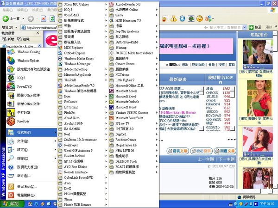This screenshot has height=208, width=278.
Task: Click the Windows Start button
Action: click(12, 204)
